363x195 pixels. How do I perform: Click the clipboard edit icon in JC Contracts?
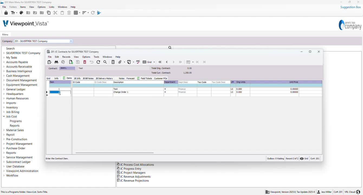point(49,62)
